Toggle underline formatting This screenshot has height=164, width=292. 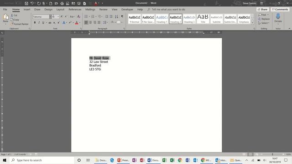(x=43, y=23)
